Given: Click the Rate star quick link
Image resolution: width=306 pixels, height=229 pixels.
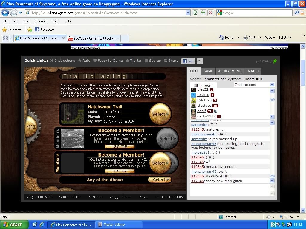Looking at the screenshot, I should point(84,61).
